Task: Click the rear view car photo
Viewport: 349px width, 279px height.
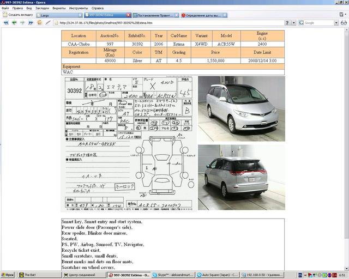Action: 242,177
